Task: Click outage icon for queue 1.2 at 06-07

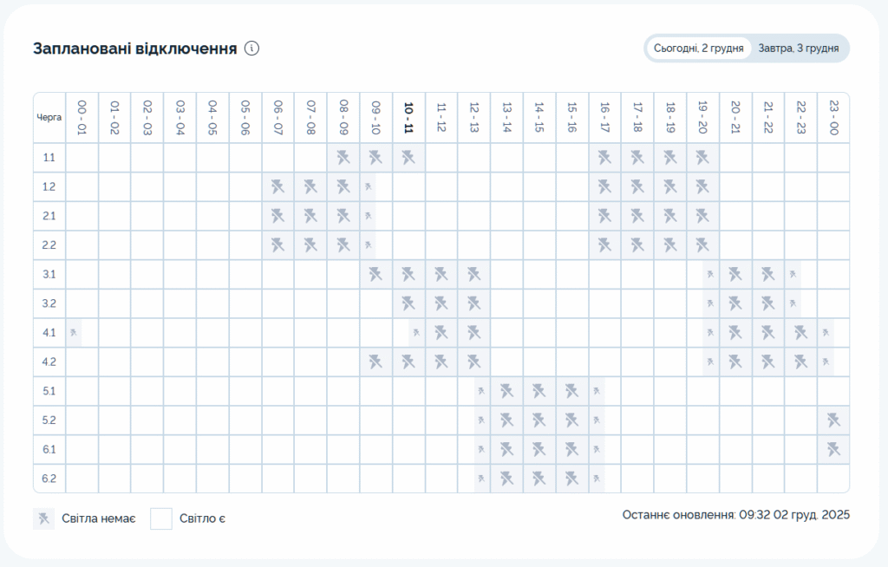Action: click(x=277, y=186)
